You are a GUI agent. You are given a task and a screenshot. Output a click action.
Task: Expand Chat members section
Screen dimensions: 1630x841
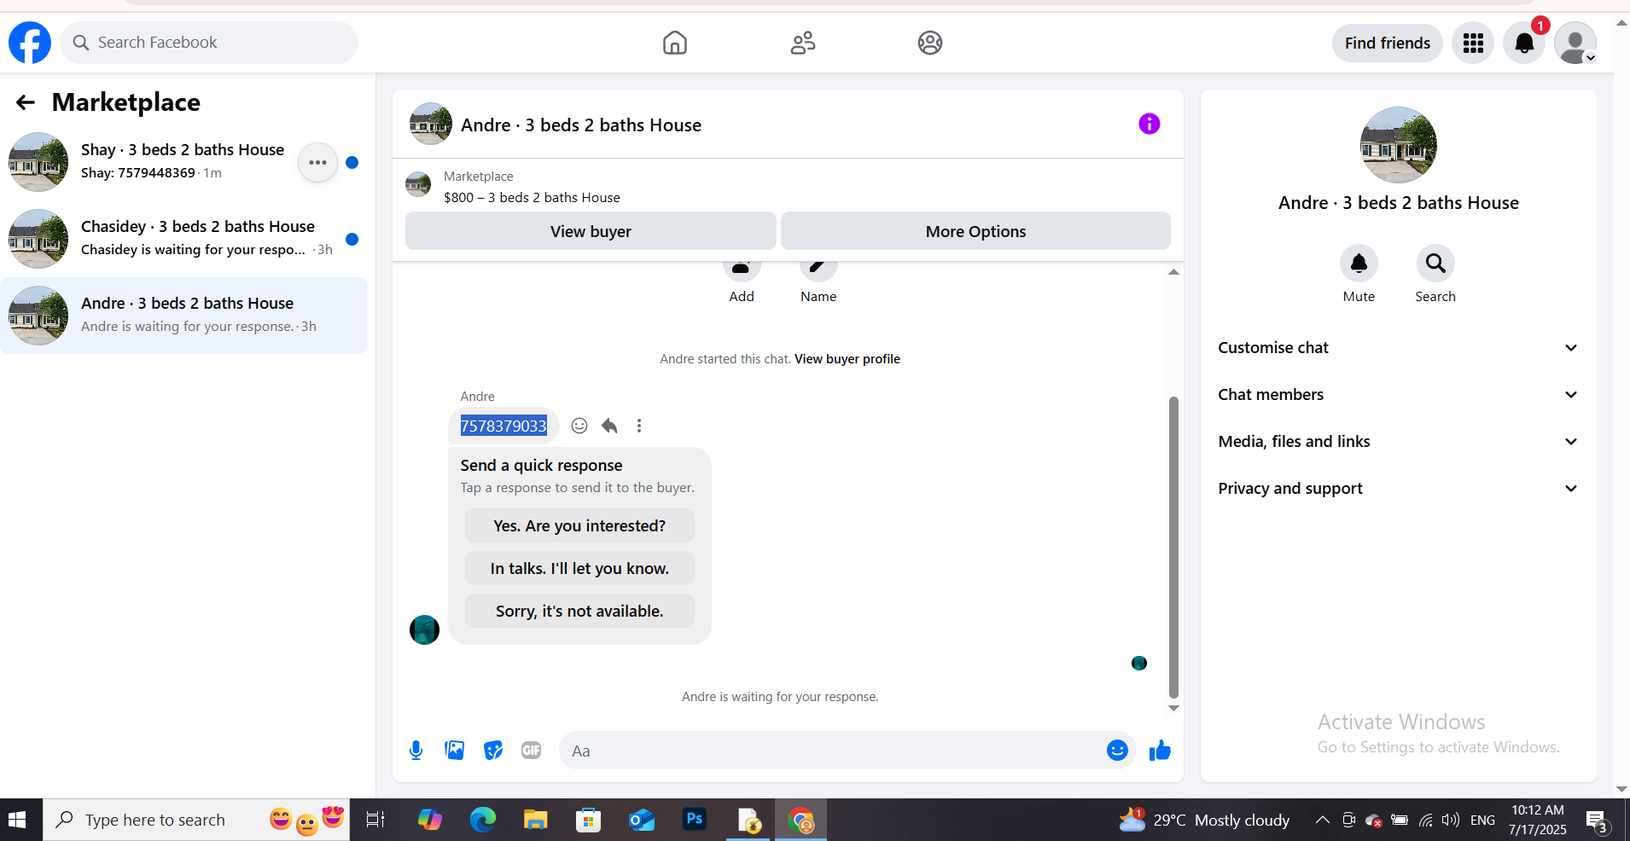[x=1399, y=395]
